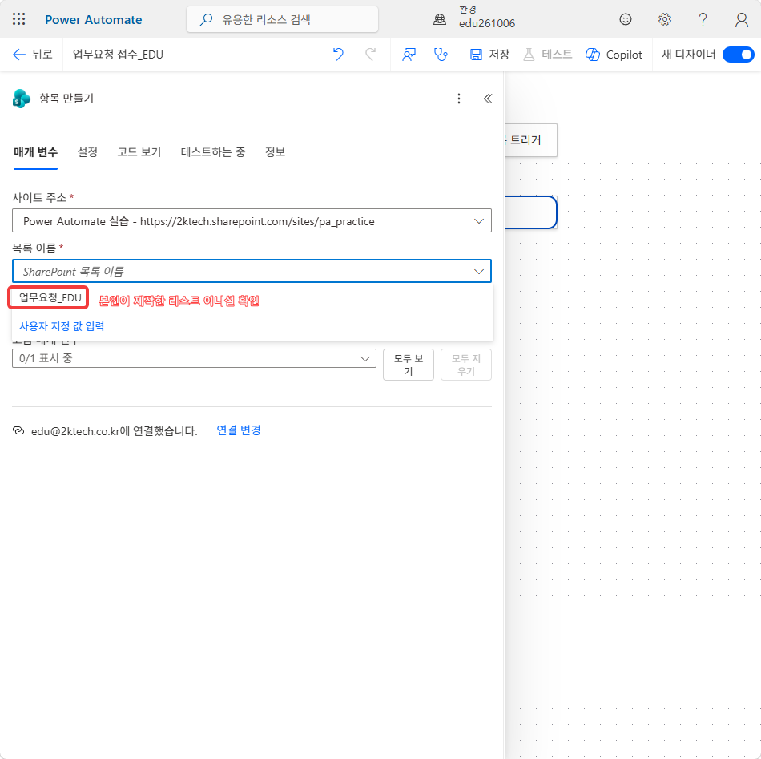The width and height of the screenshot is (761, 759).
Task: Click the SharePoint 목록 이름 field
Action: (x=252, y=272)
